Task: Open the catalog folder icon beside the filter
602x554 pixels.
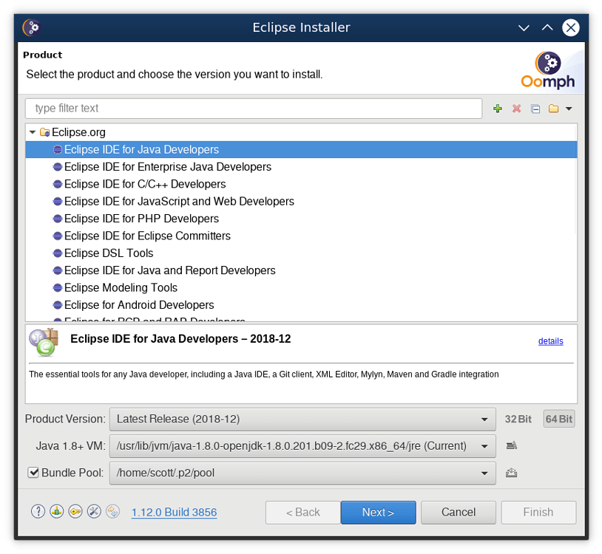Action: point(552,108)
